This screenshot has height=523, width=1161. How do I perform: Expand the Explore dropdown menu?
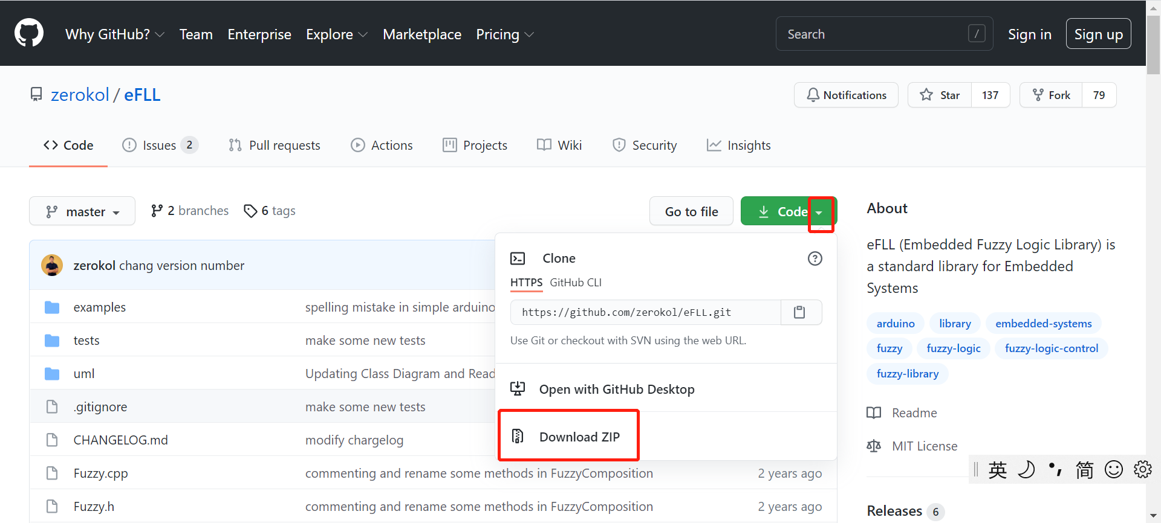[x=337, y=34]
